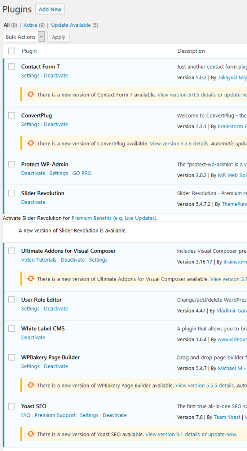Filter by Update Available plugins

(71, 25)
